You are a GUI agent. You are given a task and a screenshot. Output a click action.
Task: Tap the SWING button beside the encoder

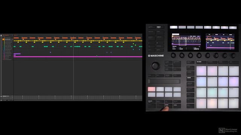(168, 66)
